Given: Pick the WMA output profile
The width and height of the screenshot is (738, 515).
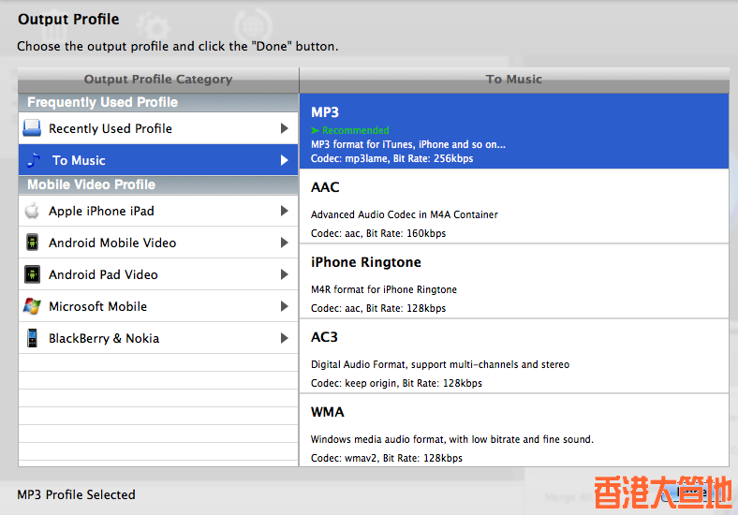Looking at the screenshot, I should (x=514, y=431).
